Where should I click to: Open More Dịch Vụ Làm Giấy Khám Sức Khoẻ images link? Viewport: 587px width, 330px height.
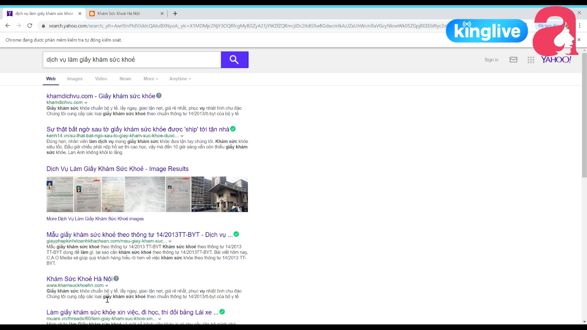tap(95, 219)
